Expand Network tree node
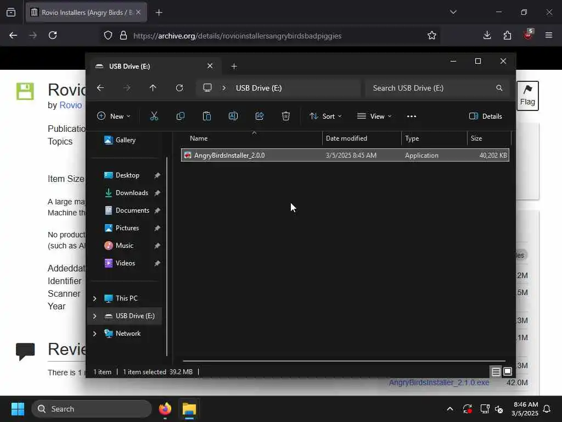 tap(94, 334)
